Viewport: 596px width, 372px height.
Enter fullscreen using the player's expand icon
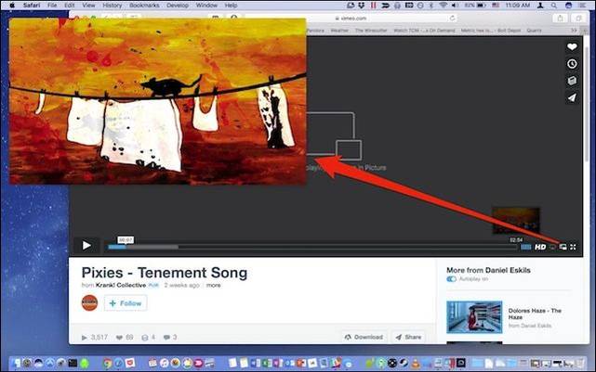[573, 247]
